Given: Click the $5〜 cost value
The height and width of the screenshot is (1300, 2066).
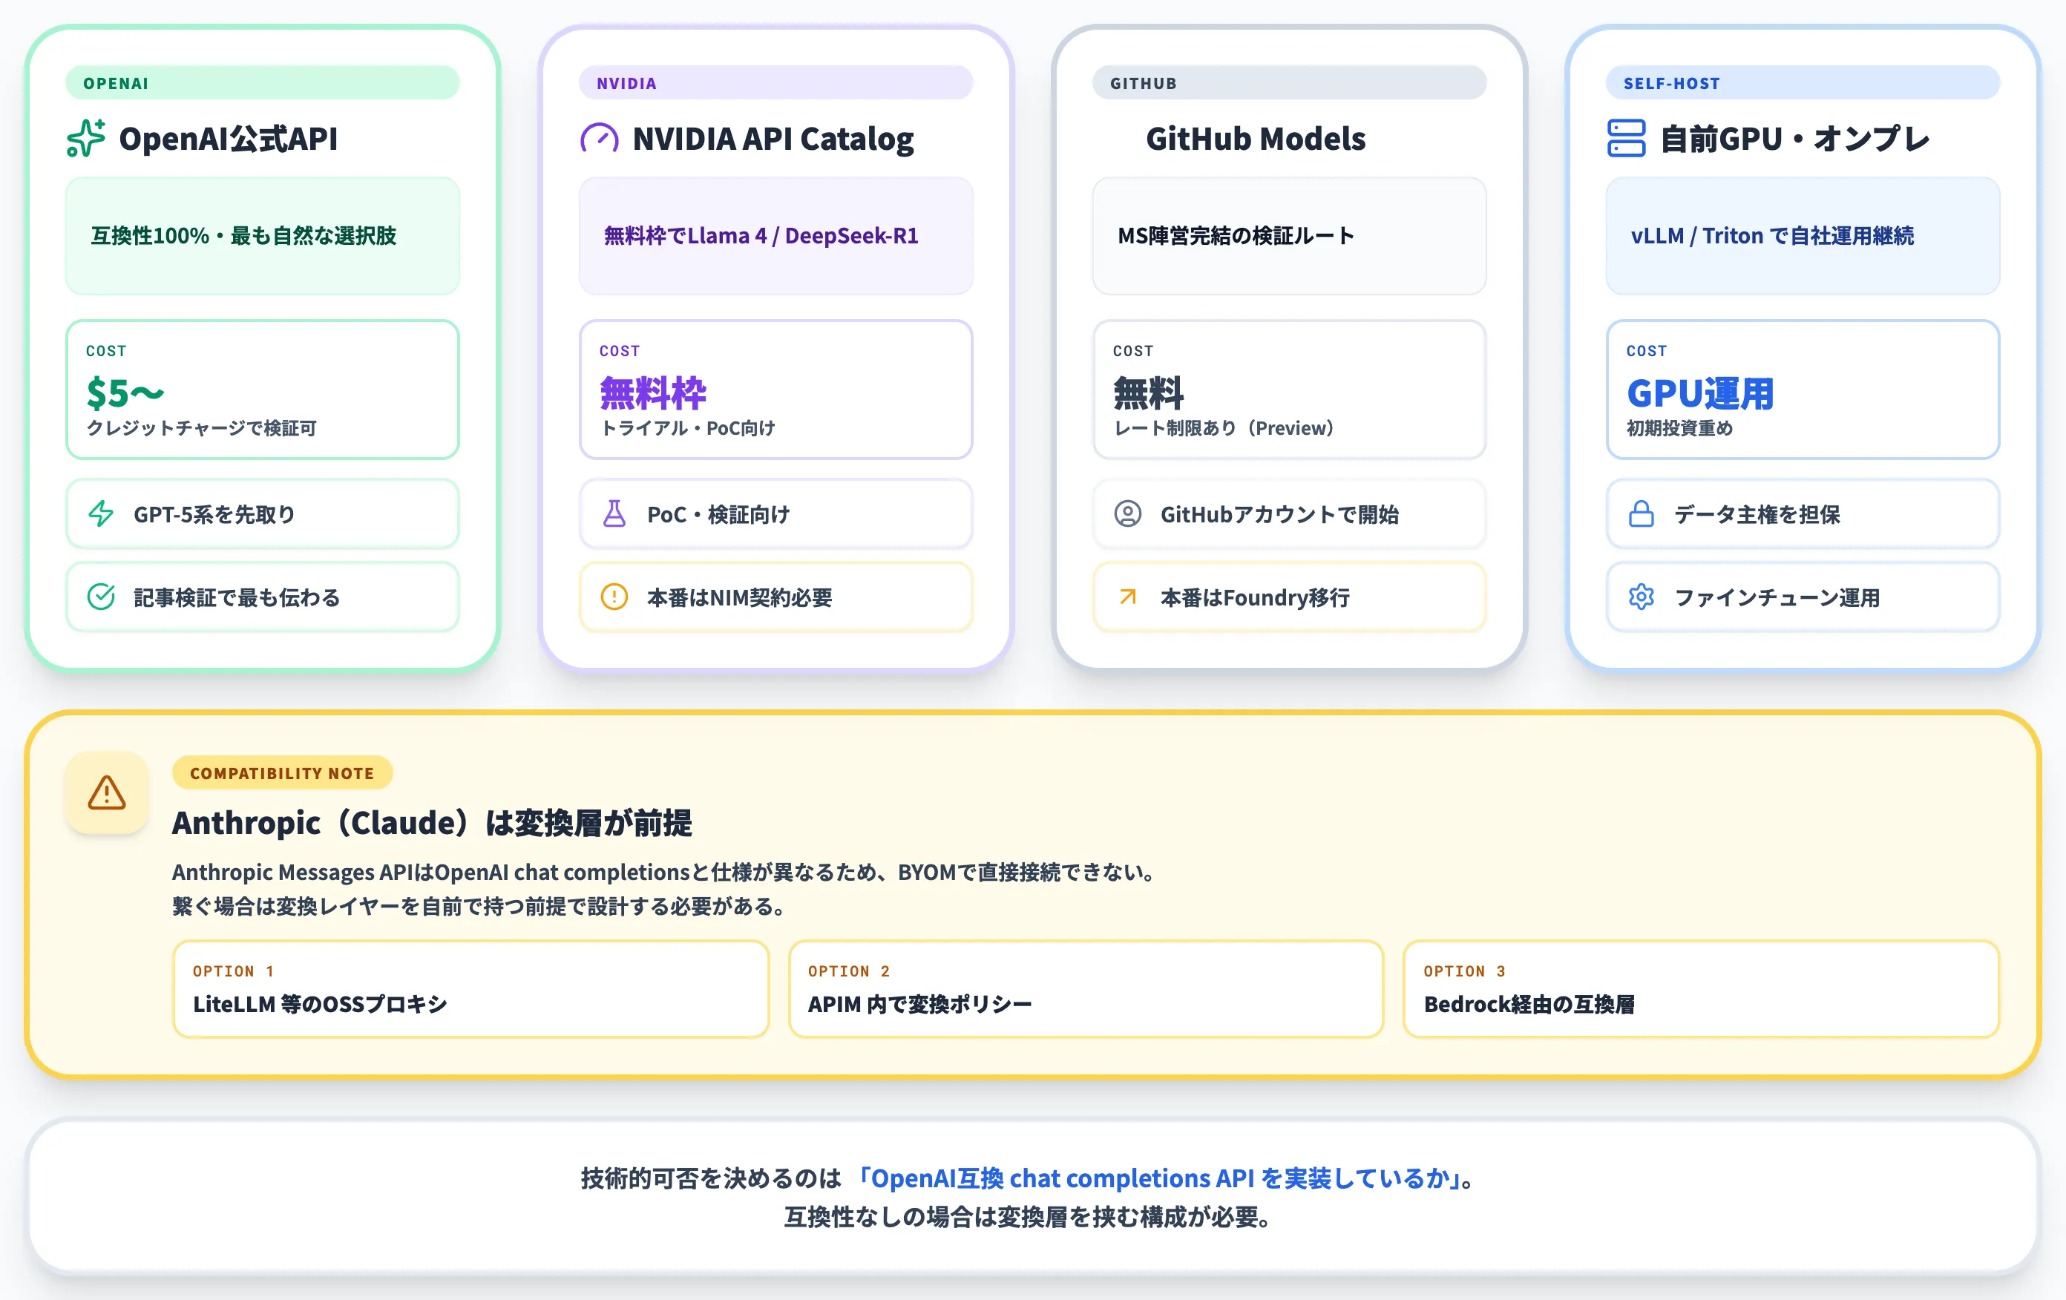Looking at the screenshot, I should (x=125, y=393).
